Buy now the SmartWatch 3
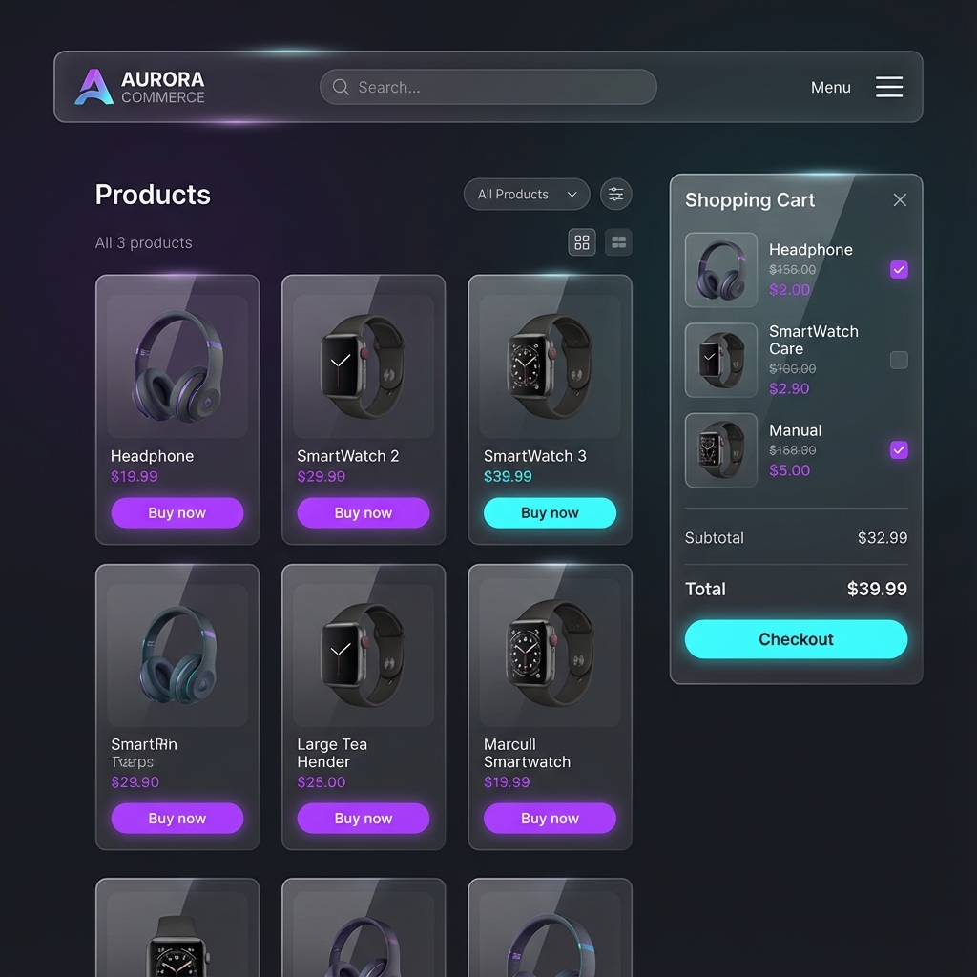This screenshot has height=977, width=977. (x=550, y=513)
